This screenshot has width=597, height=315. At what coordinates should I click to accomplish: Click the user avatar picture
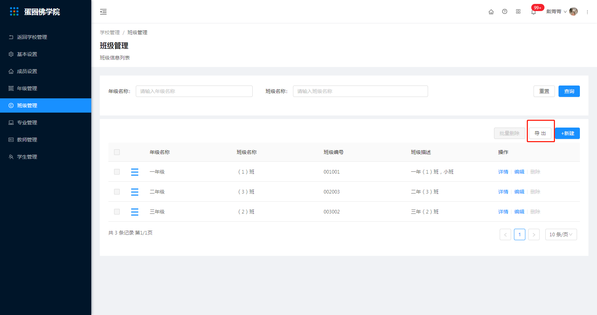click(573, 11)
